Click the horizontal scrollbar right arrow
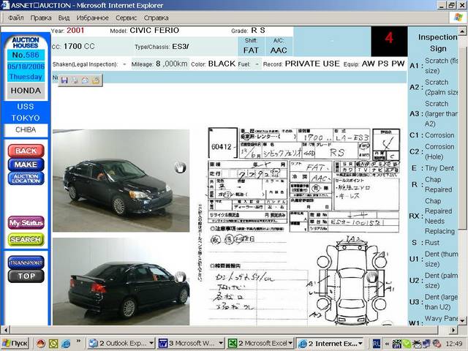Image resolution: width=468 pixels, height=351 pixels. [453, 330]
